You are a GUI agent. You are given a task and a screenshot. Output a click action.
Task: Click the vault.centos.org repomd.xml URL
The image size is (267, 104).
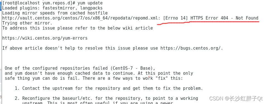coord(80,18)
